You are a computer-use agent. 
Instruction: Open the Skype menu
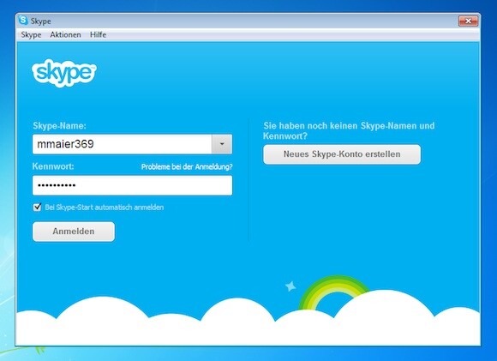[31, 34]
